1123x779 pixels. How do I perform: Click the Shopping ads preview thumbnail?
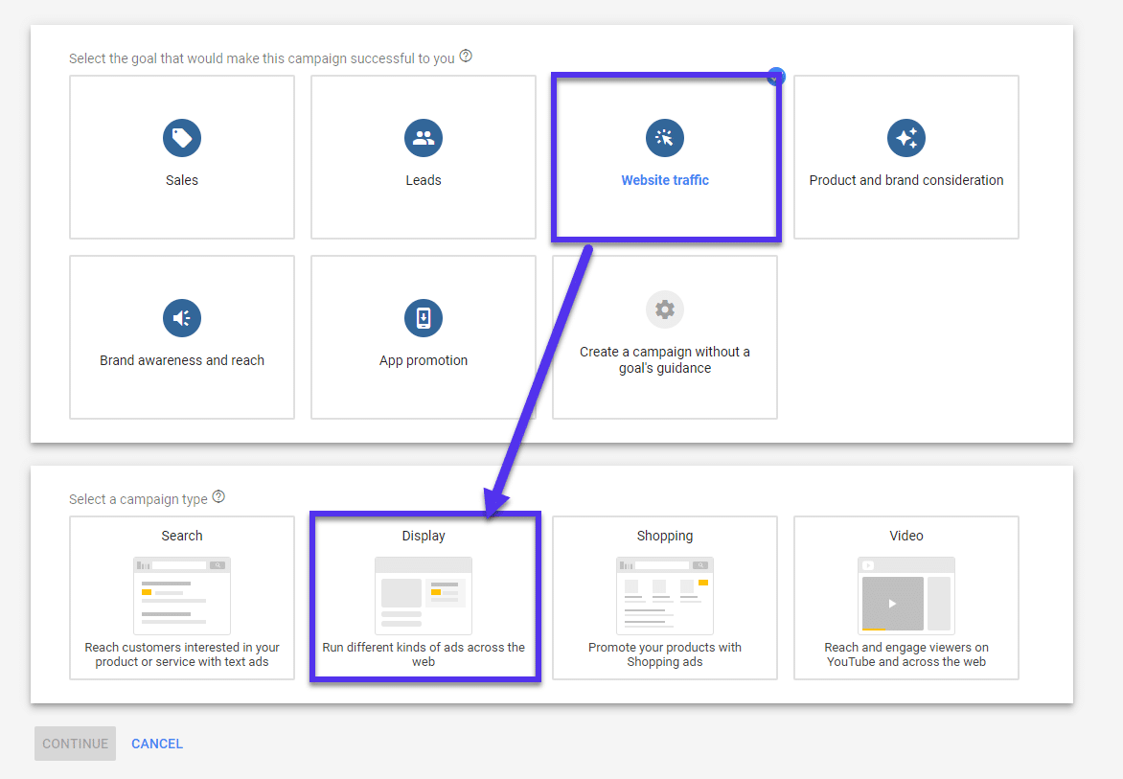(x=665, y=594)
